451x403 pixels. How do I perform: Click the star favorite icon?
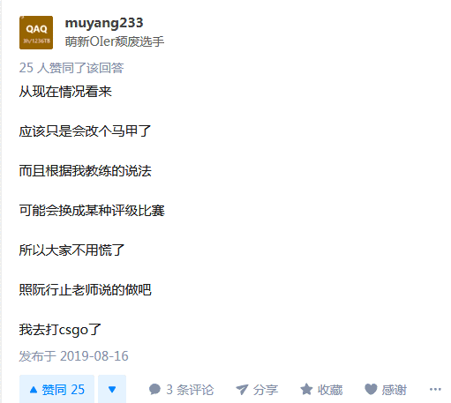306,390
